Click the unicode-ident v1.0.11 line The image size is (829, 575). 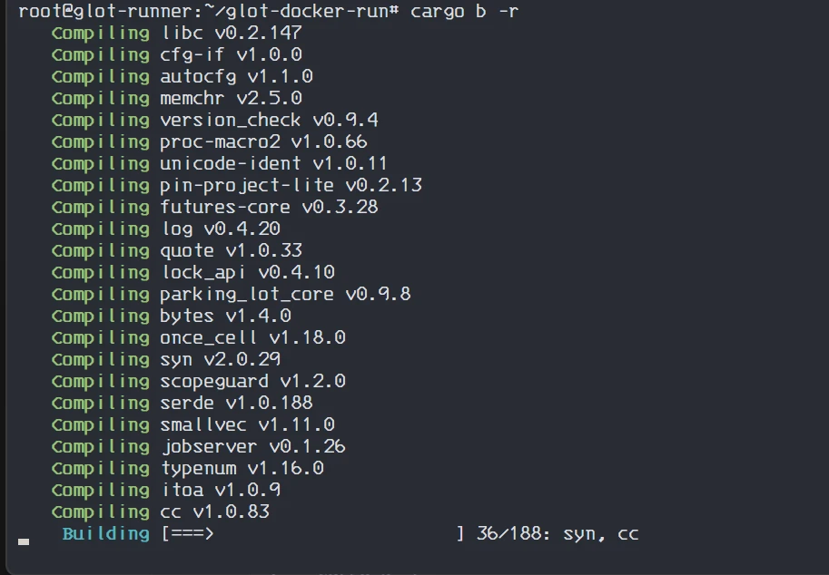tap(220, 163)
